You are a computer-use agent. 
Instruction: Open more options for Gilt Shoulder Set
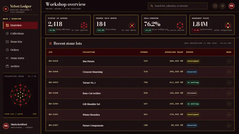[x=229, y=104]
